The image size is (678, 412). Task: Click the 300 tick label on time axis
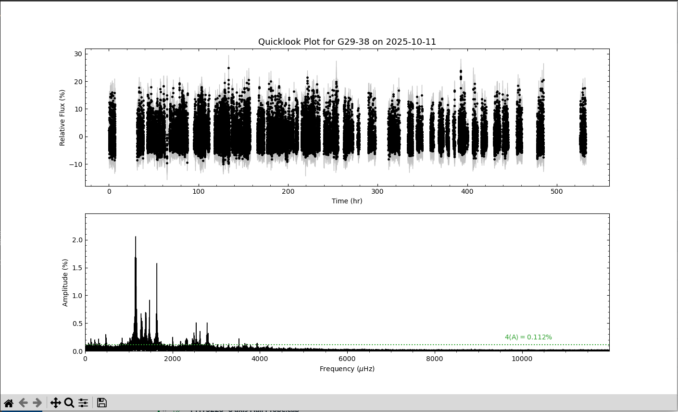point(377,191)
